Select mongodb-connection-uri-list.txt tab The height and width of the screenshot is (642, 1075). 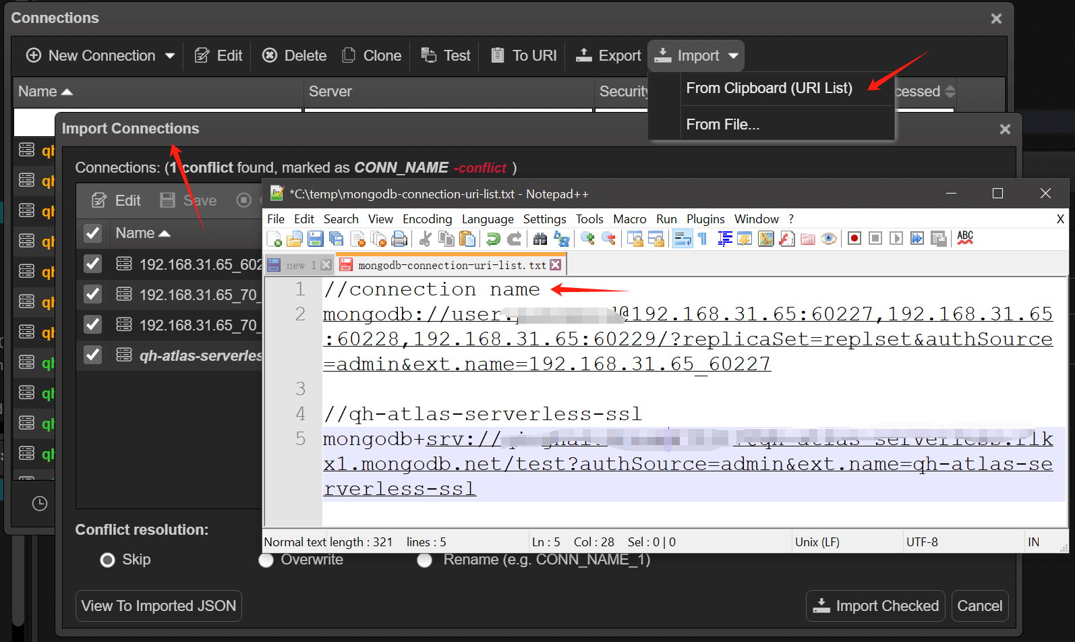(x=452, y=265)
